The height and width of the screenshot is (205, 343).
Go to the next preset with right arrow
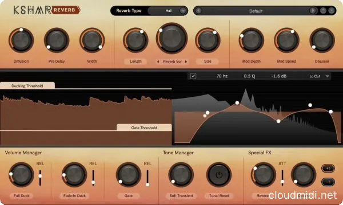click(313, 11)
